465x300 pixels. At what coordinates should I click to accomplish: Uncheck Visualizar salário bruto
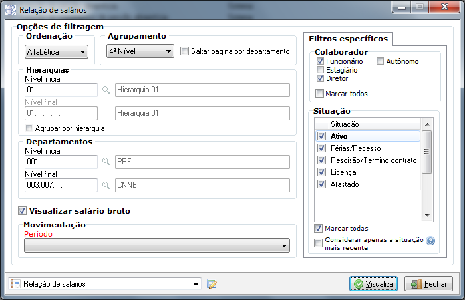click(22, 210)
